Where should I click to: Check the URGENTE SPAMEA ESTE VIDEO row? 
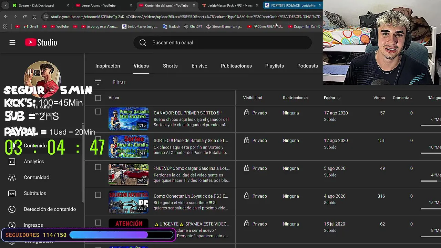pos(98,223)
